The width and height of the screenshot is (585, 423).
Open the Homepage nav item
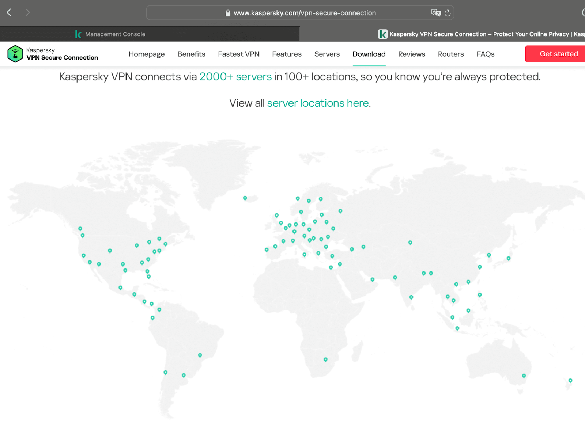coord(147,54)
